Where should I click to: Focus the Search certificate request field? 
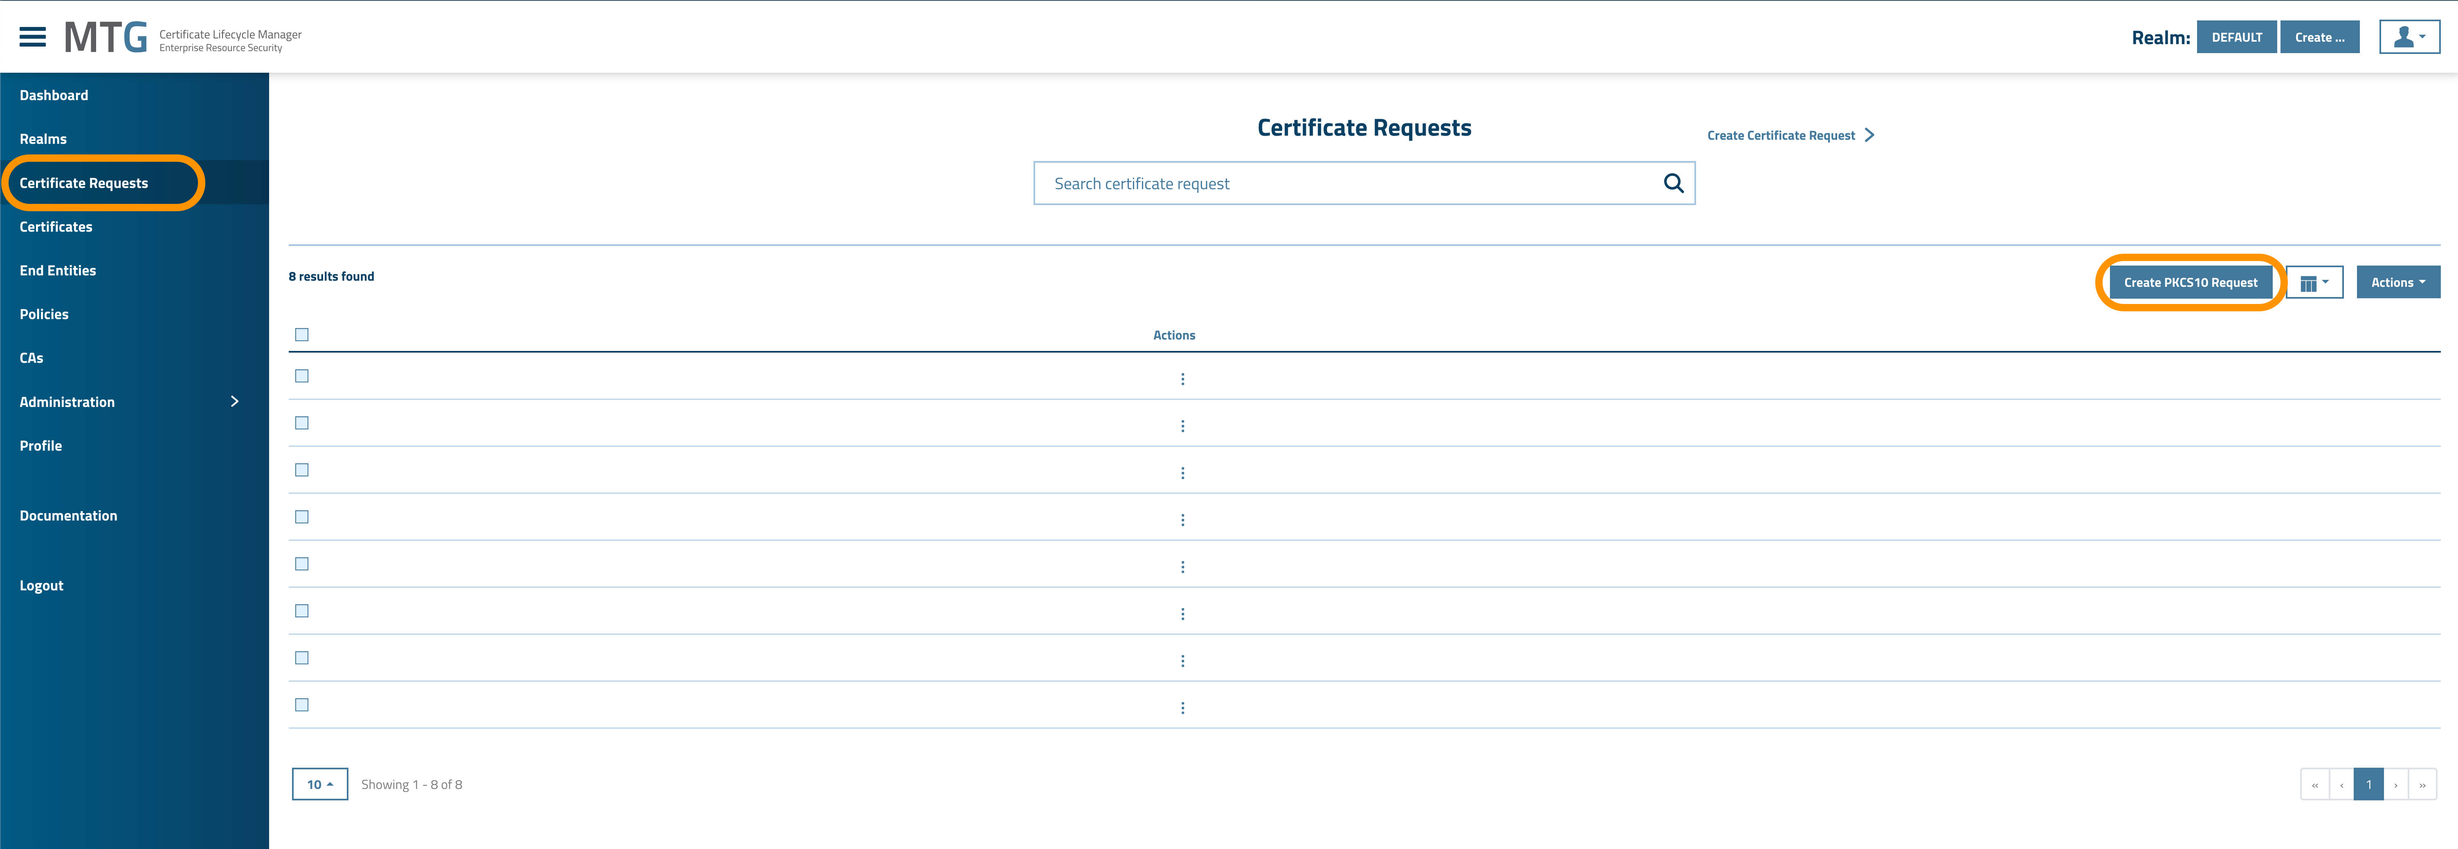[x=1364, y=183]
